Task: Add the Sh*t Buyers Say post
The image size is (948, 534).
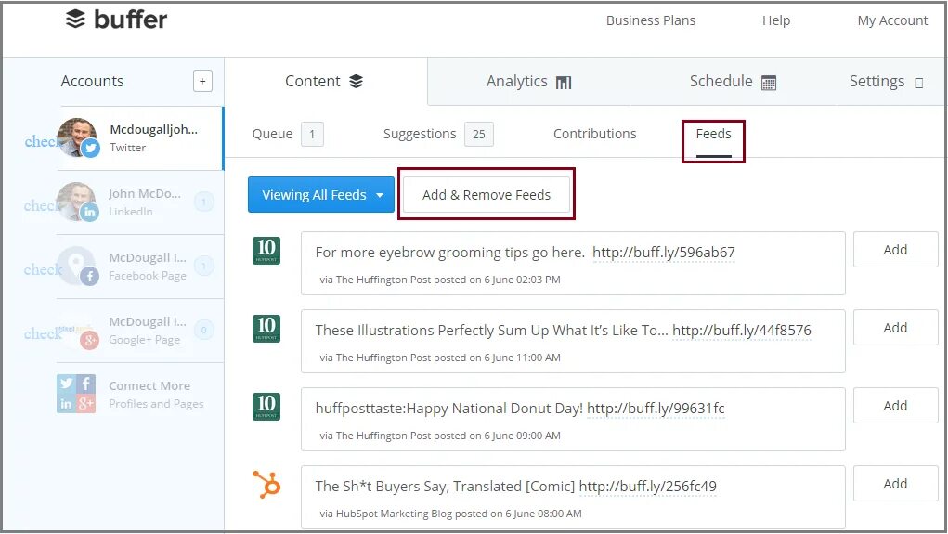Action: 895,483
